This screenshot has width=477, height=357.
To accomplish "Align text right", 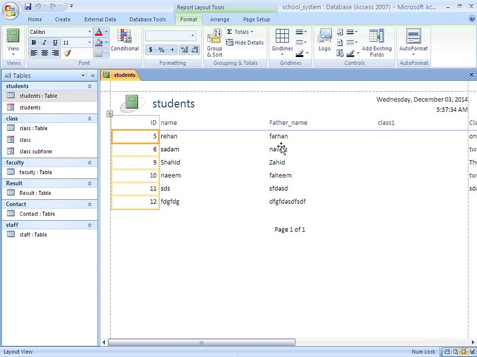I will tap(55, 53).
